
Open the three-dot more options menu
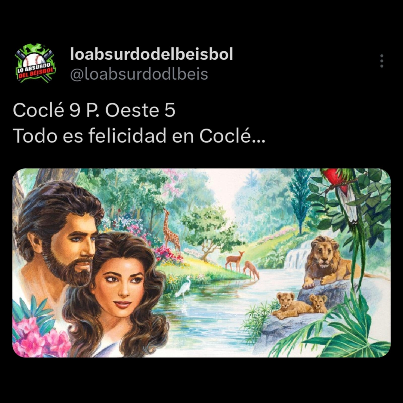[x=382, y=61]
